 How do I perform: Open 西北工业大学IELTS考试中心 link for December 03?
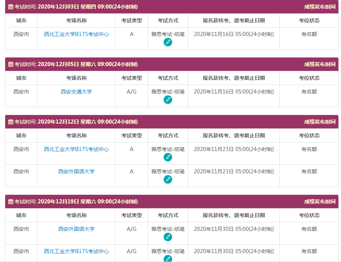[76, 34]
